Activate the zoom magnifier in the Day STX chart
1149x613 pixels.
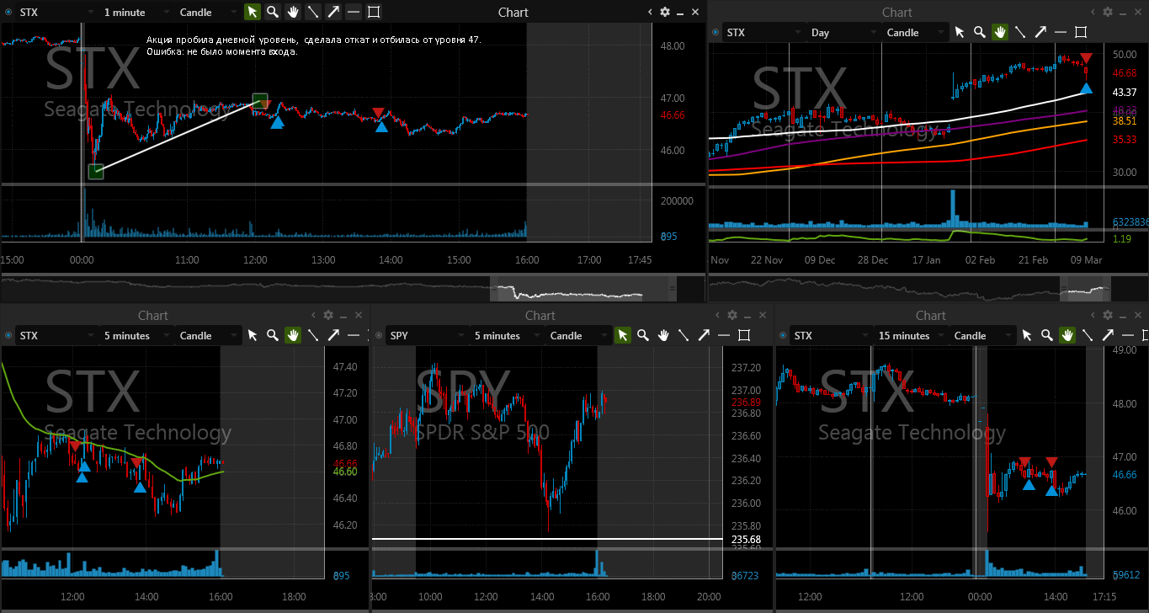pyautogui.click(x=980, y=32)
